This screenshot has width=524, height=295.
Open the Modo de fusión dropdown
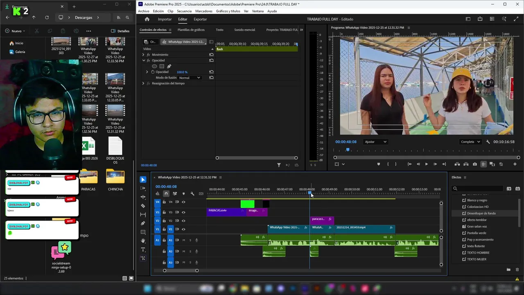pyautogui.click(x=190, y=78)
